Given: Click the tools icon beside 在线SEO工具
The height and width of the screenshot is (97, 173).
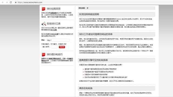Looking at the screenshot, I should 44,24.
